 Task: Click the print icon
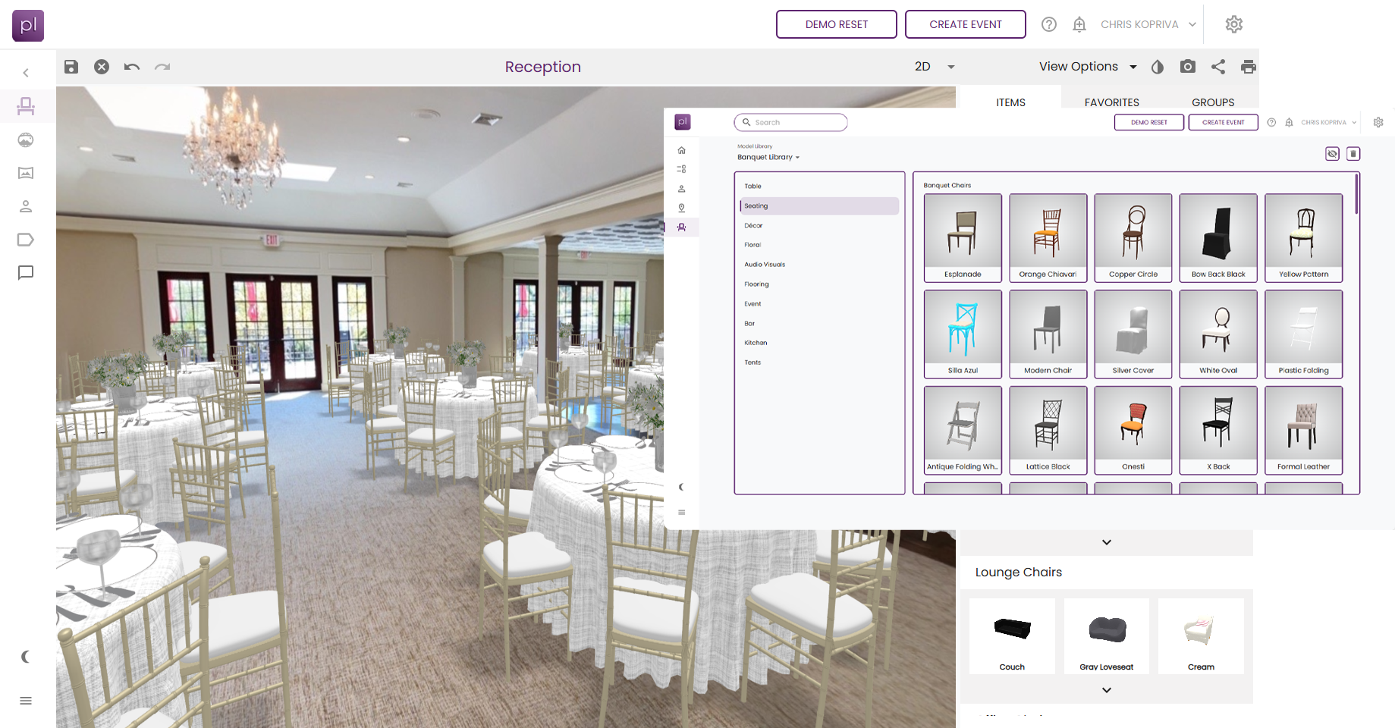[1248, 67]
